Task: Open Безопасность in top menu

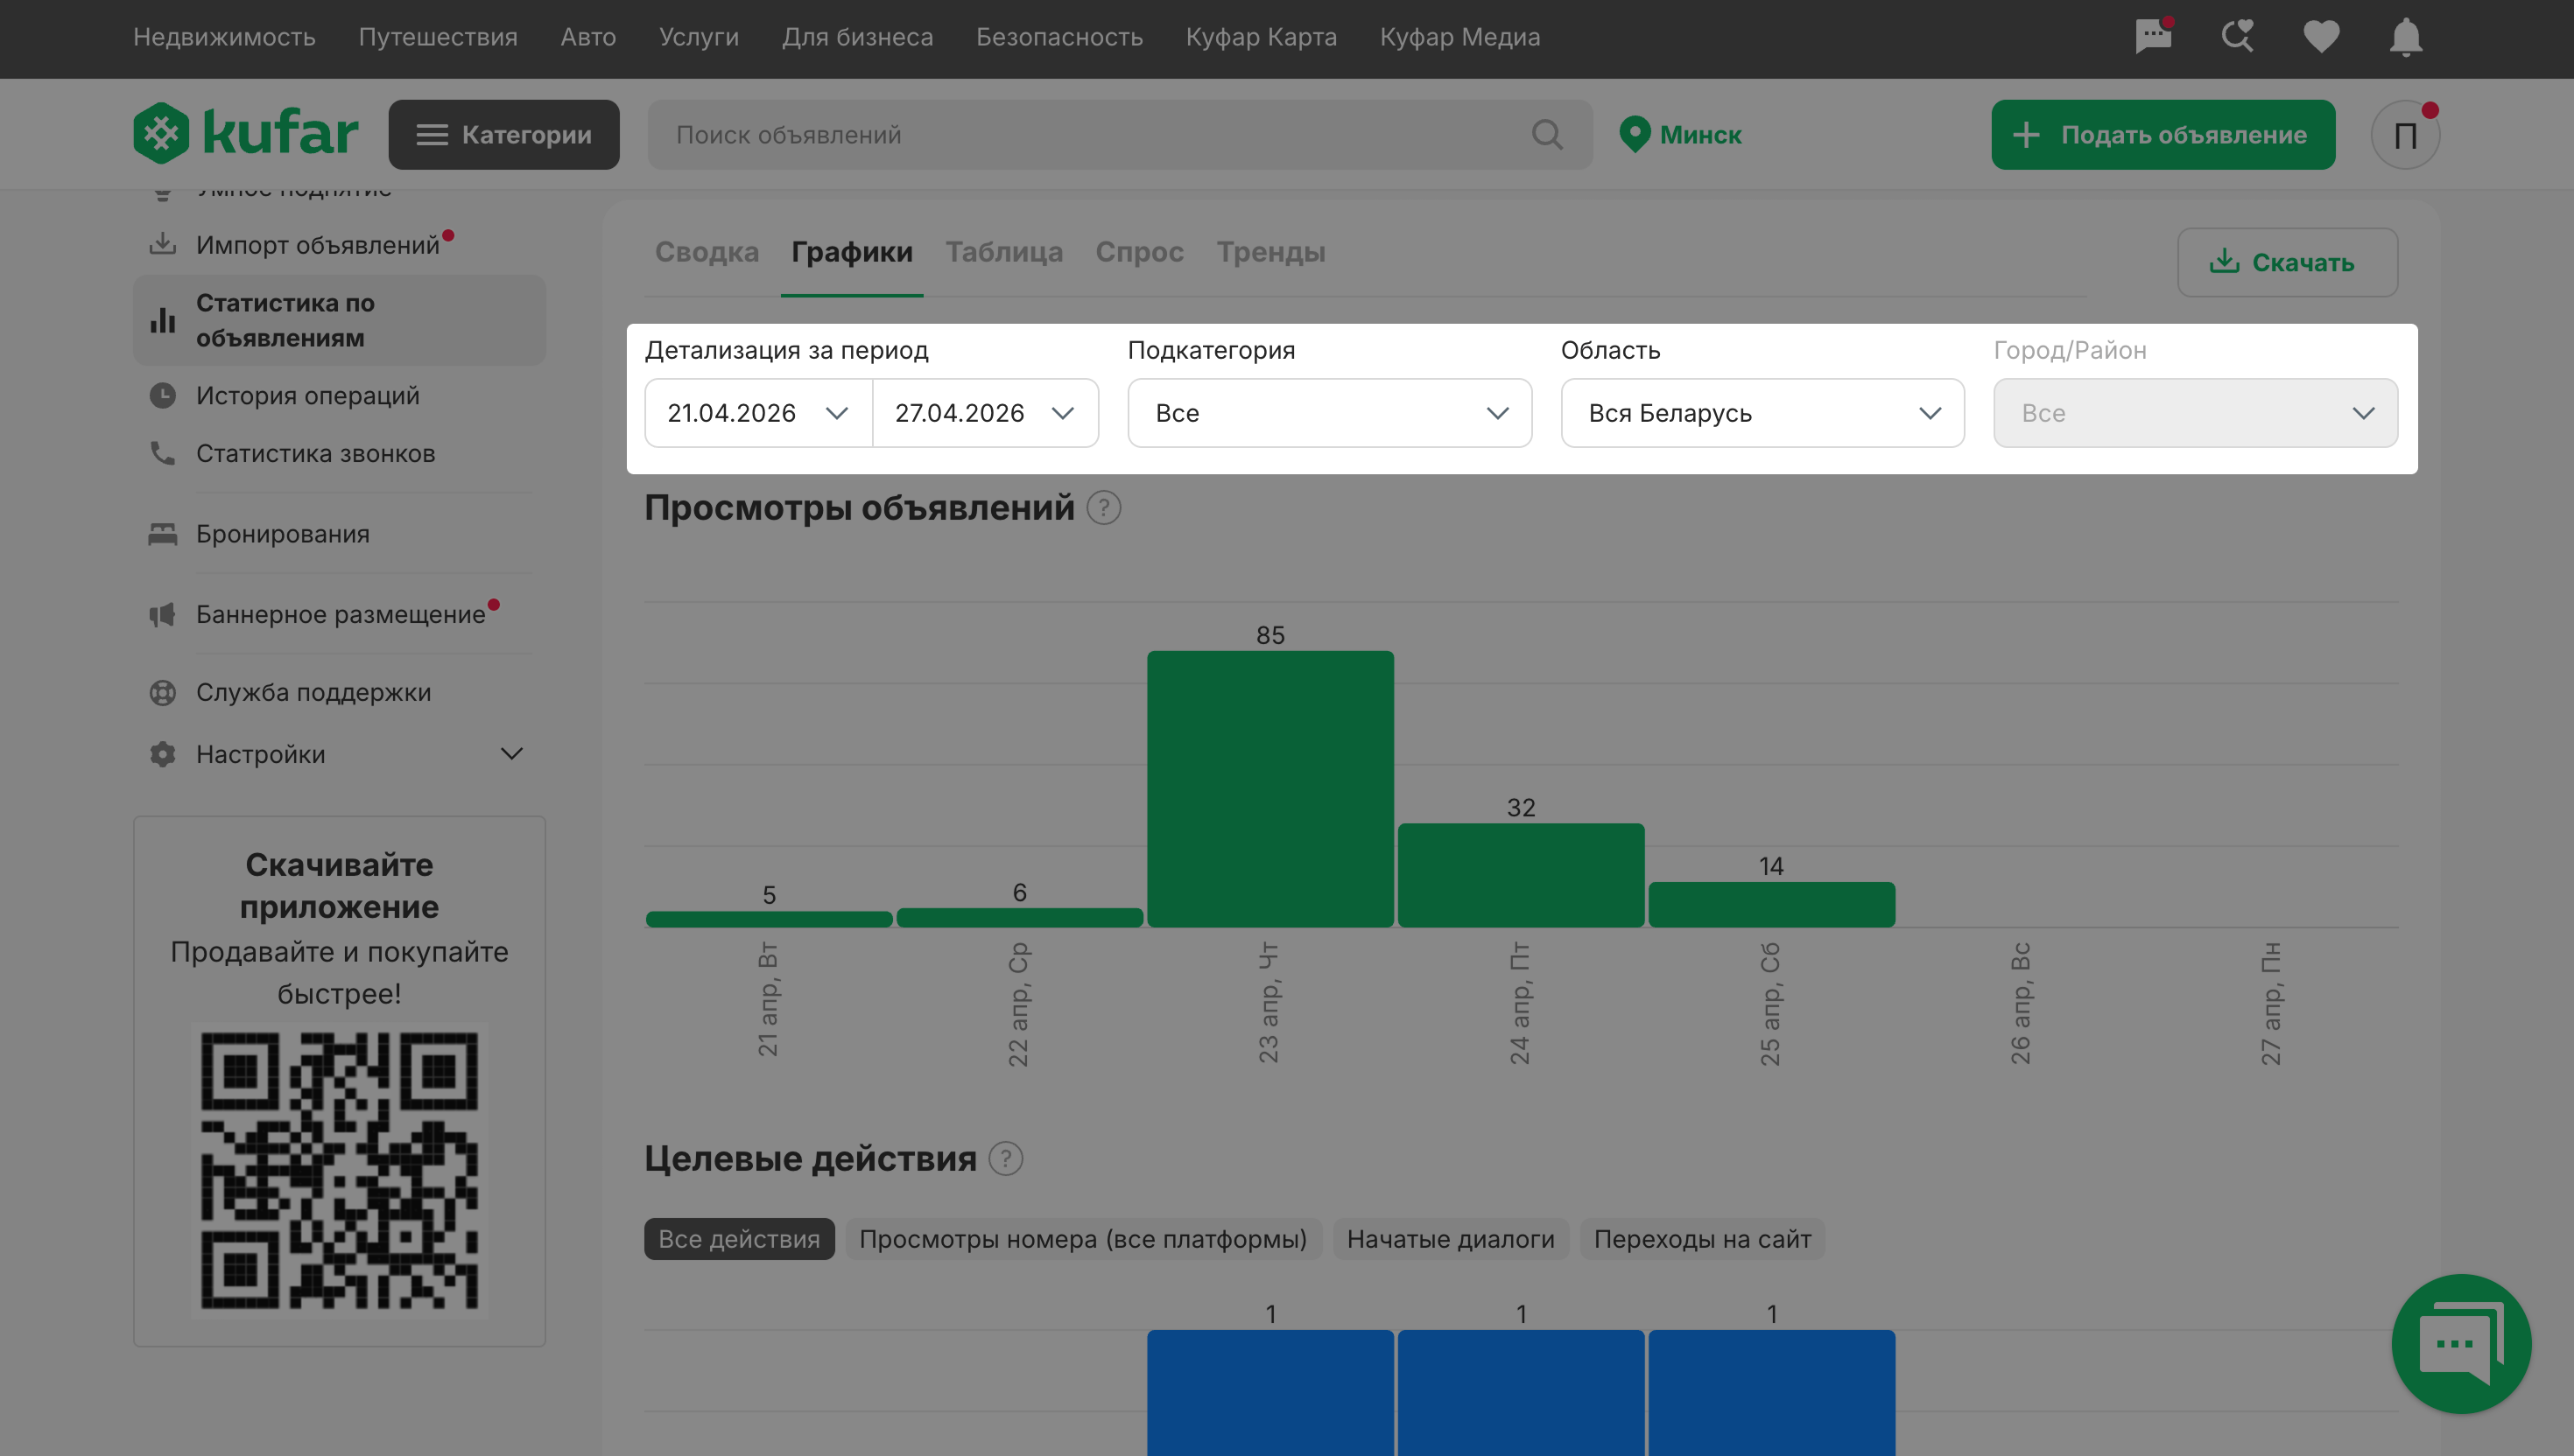Action: tap(1059, 37)
